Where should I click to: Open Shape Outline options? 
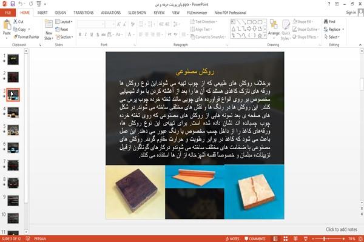pos(306,30)
